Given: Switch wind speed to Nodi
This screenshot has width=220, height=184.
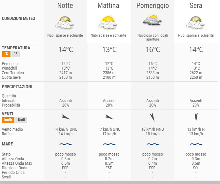Looking at the screenshot, I should (x=21, y=120).
